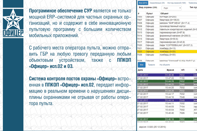Click the Офицер star logo
The image size is (197, 131).
coord(13,23)
